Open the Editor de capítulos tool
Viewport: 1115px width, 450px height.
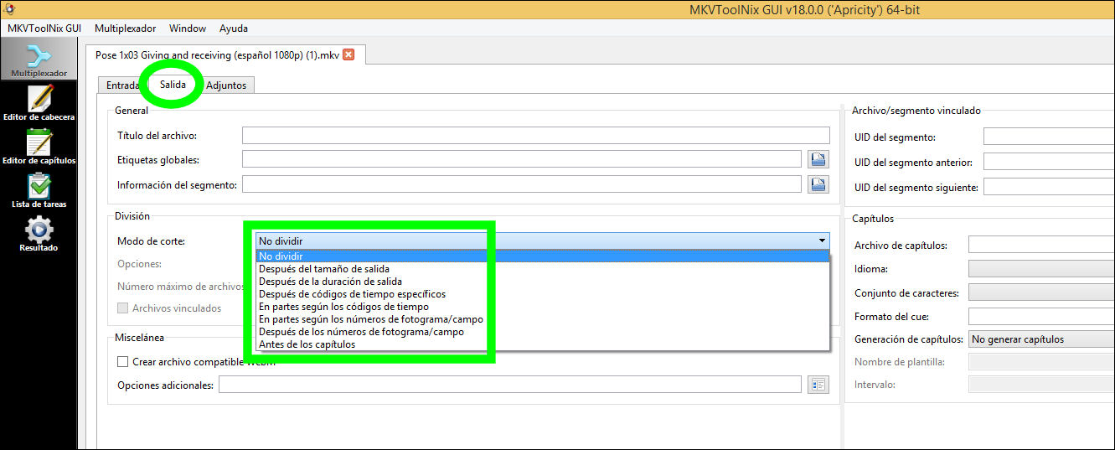tap(39, 146)
